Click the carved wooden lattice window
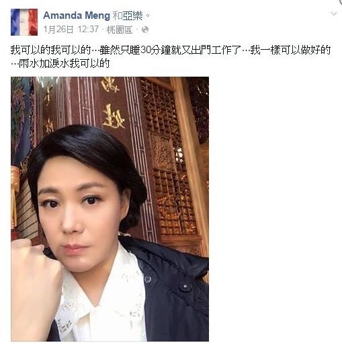Image resolution: width=342 pixels, height=349 pixels. (x=169, y=157)
